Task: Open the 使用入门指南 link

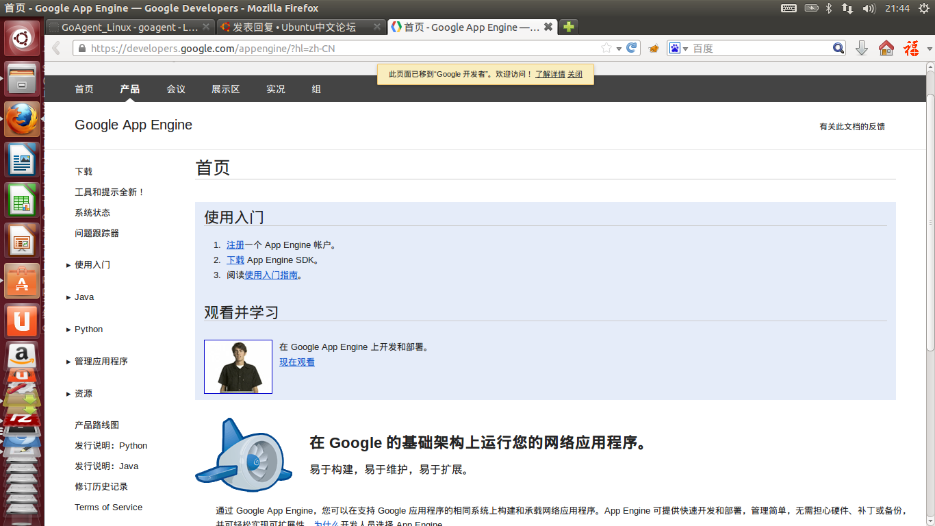Action: [x=271, y=275]
